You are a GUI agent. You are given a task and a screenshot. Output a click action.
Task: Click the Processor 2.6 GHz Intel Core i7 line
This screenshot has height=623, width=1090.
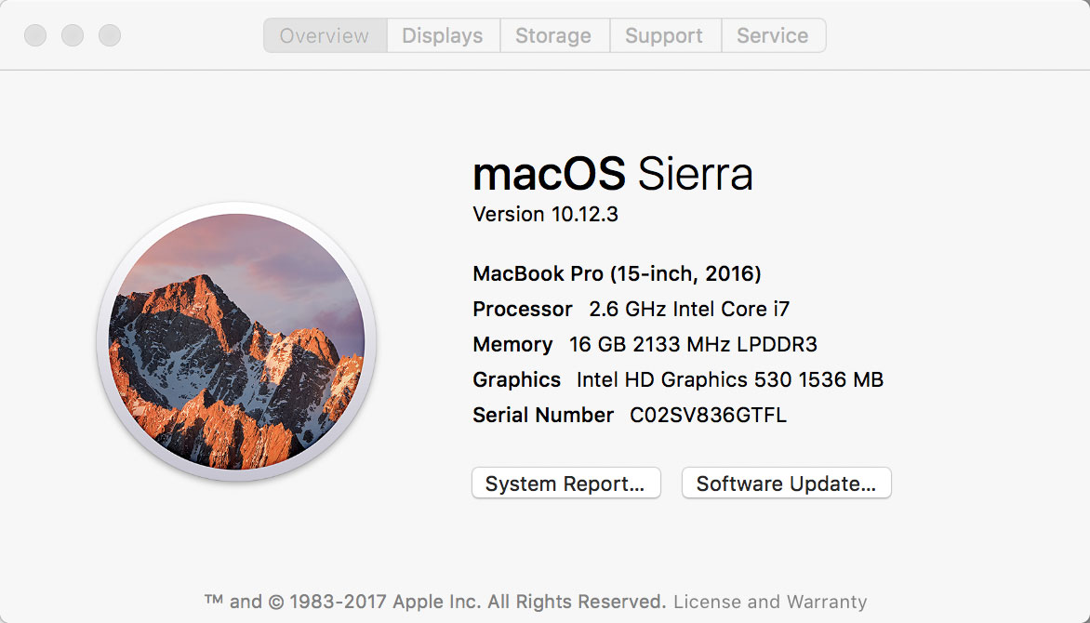631,310
